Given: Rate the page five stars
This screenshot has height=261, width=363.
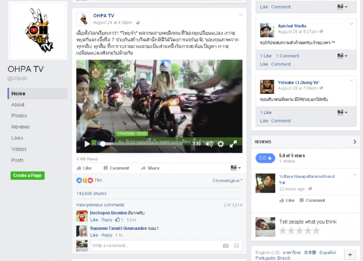Looking at the screenshot, I should [x=316, y=231].
